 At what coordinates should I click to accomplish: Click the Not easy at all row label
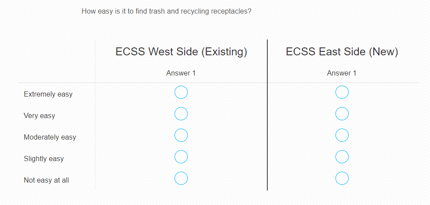(46, 180)
